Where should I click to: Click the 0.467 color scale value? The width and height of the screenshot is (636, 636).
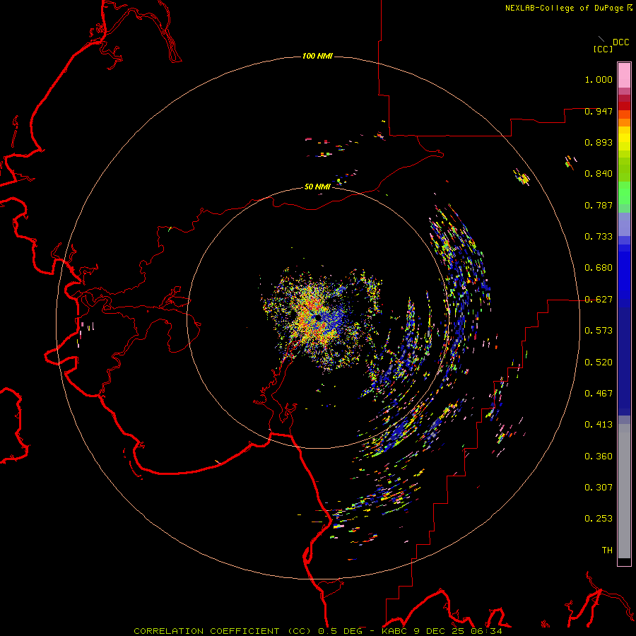click(x=599, y=394)
